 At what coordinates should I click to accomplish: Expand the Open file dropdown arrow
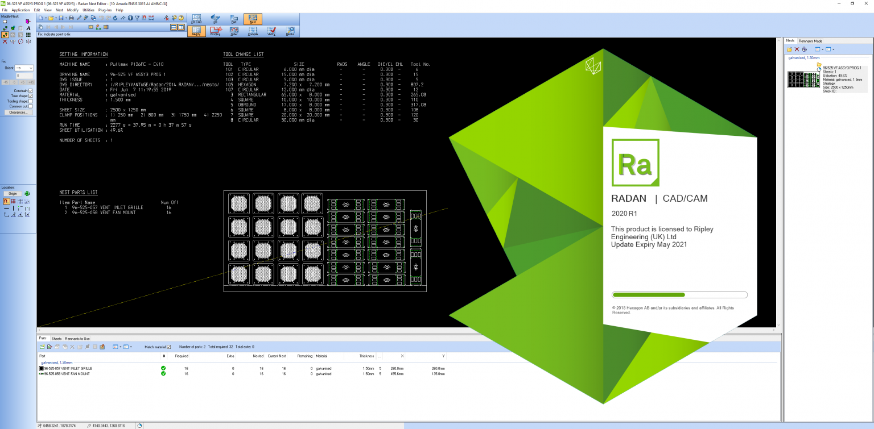click(x=55, y=18)
